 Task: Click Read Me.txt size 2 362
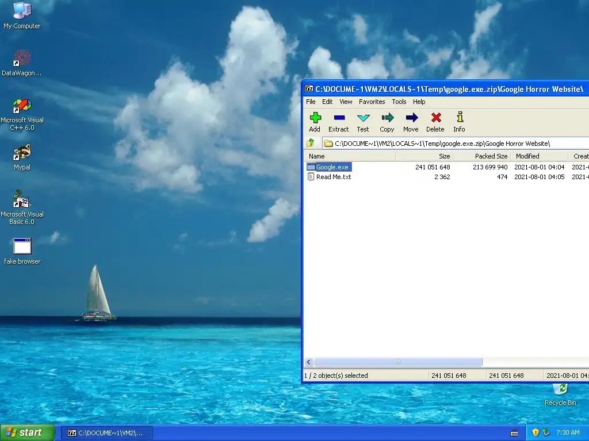(x=442, y=177)
